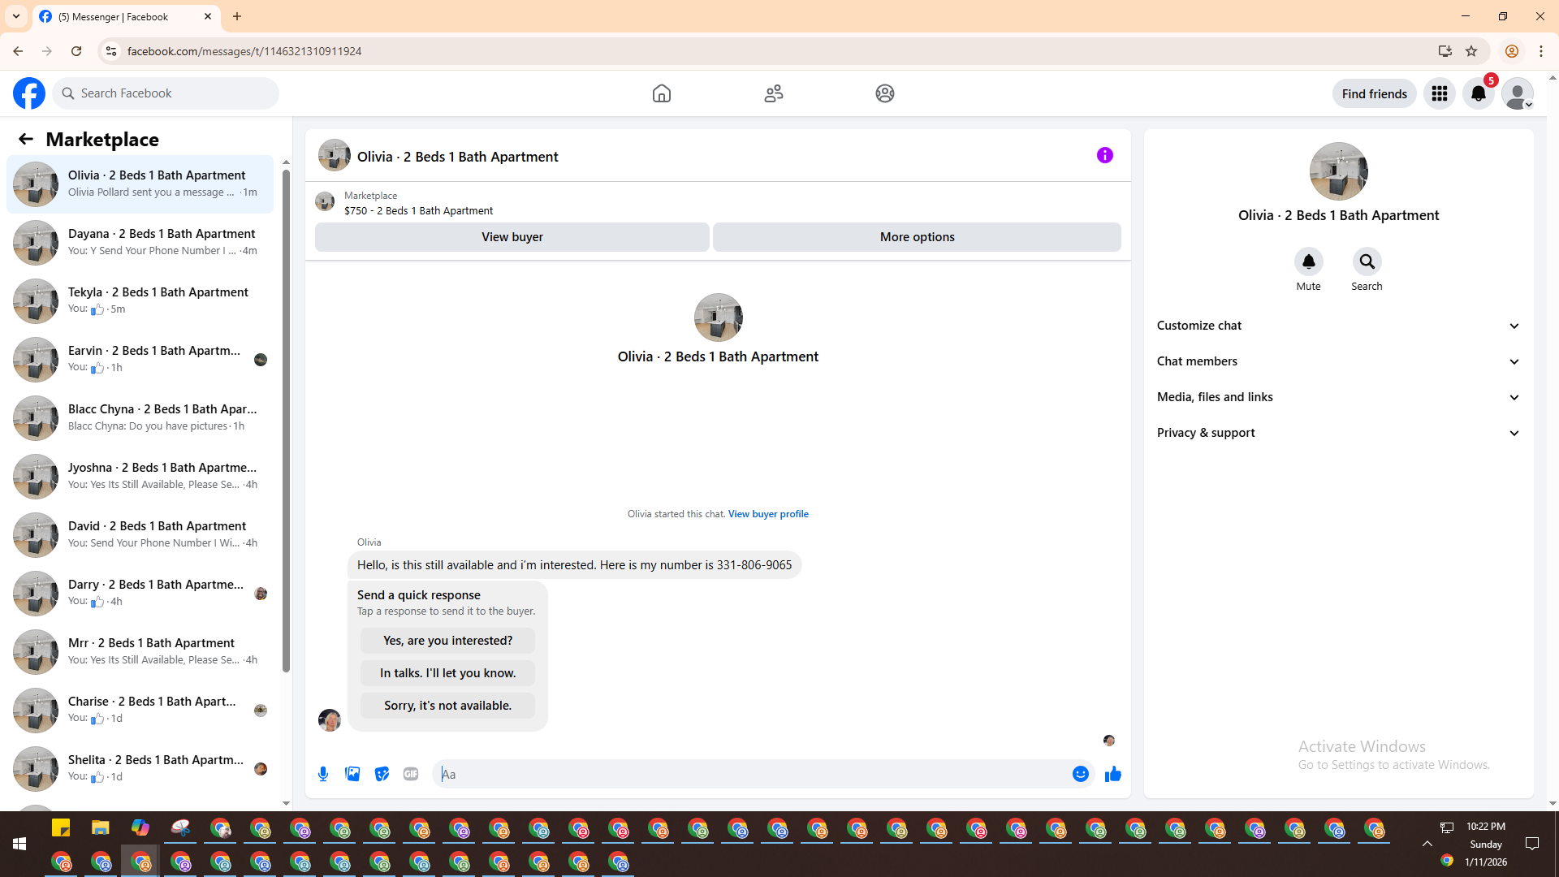Screen dimensions: 1559x877
Task: Expand Privacy & support section
Action: pos(1338,433)
